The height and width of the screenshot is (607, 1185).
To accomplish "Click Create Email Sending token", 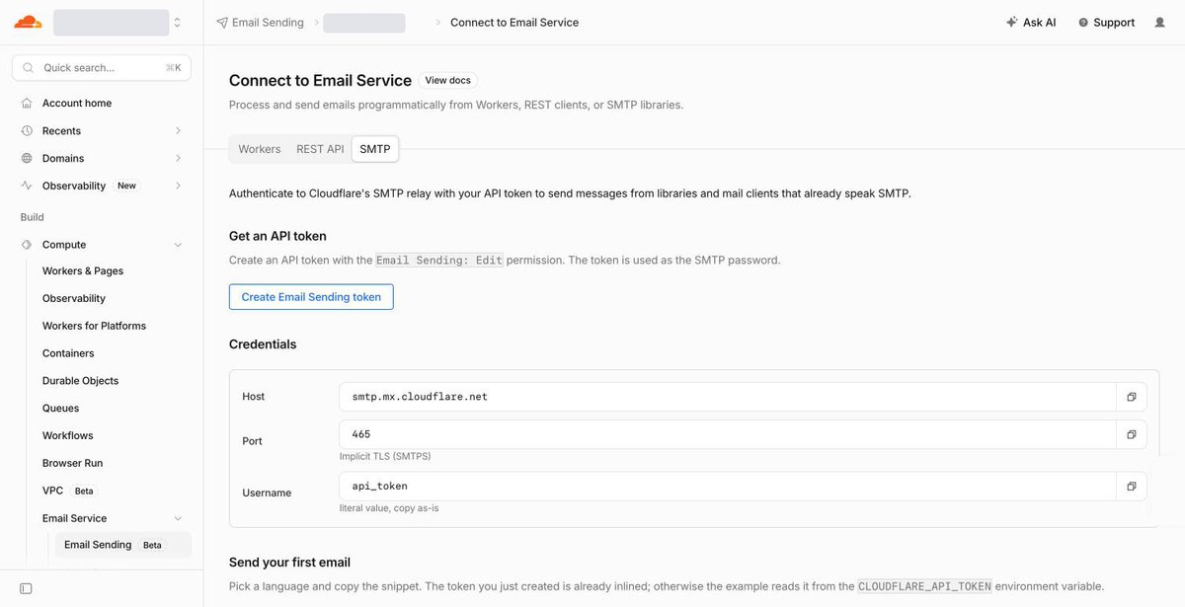I will (x=311, y=297).
